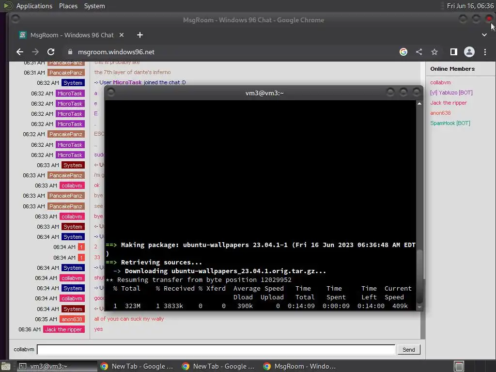Screen dimensions: 496x372
Task: Click terminal scrollbar up arrow
Action: pos(419,104)
